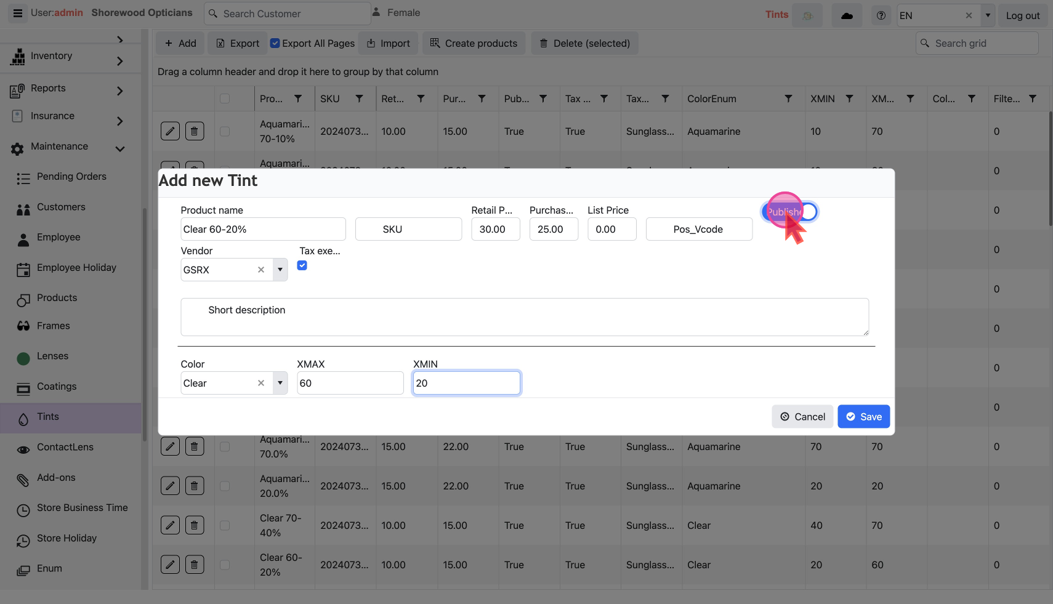Open Frames in the sidebar
The height and width of the screenshot is (604, 1053).
[54, 326]
